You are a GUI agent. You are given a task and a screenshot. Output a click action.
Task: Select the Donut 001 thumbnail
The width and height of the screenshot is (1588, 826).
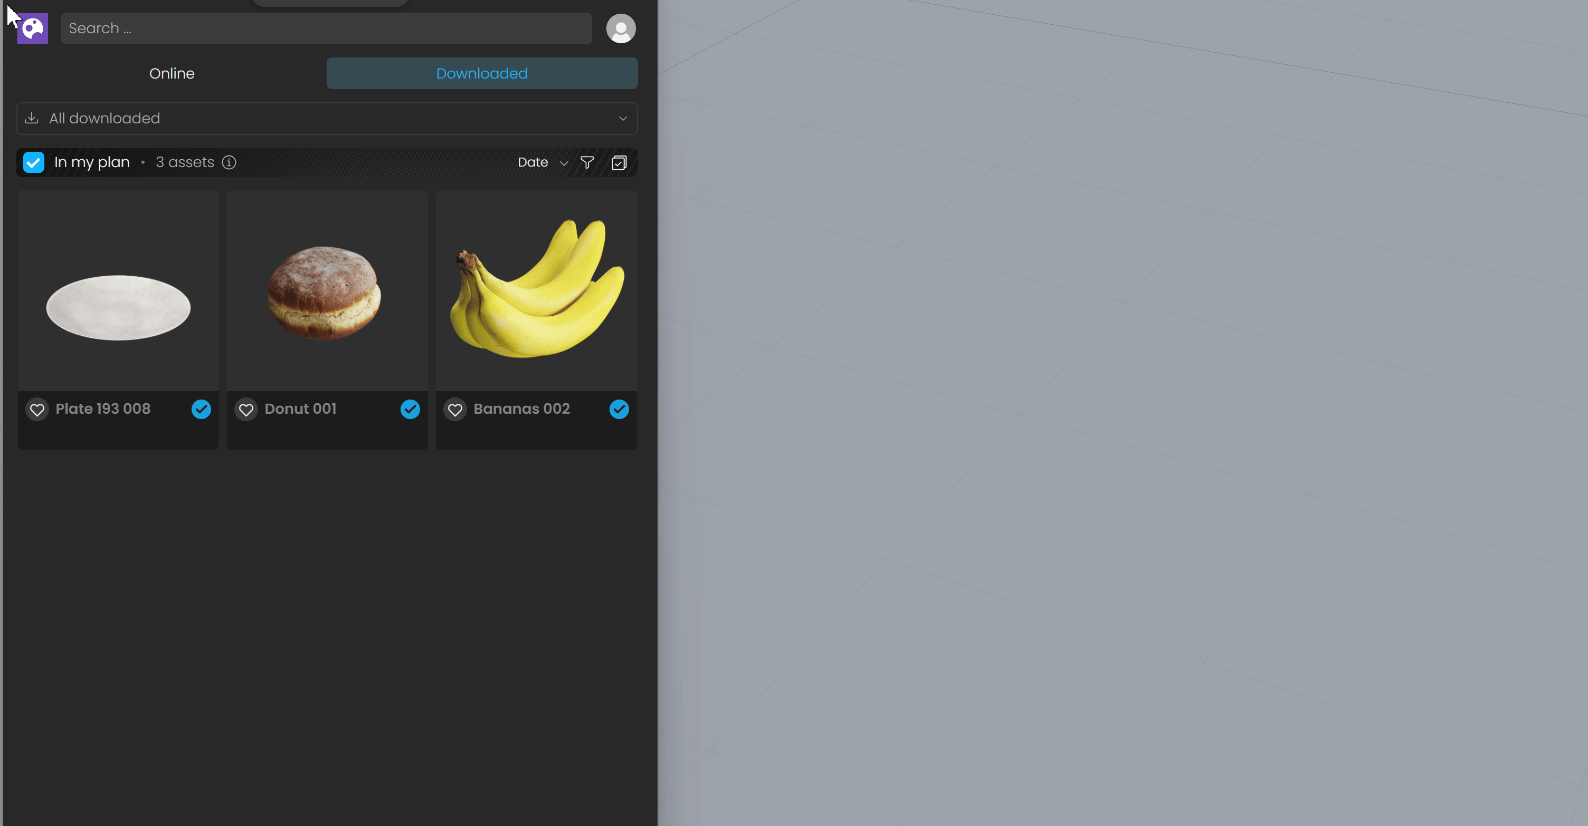(327, 290)
